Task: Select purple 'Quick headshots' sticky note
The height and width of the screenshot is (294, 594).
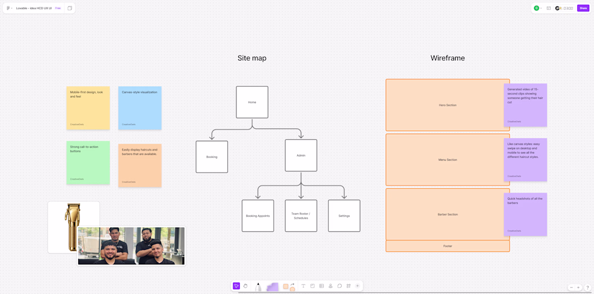Action: [525, 214]
